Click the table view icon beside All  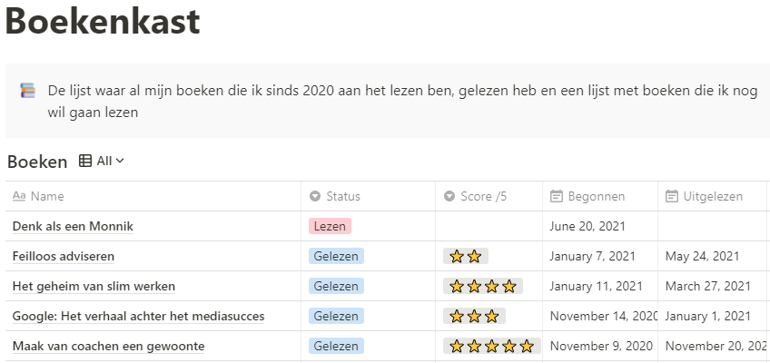85,161
